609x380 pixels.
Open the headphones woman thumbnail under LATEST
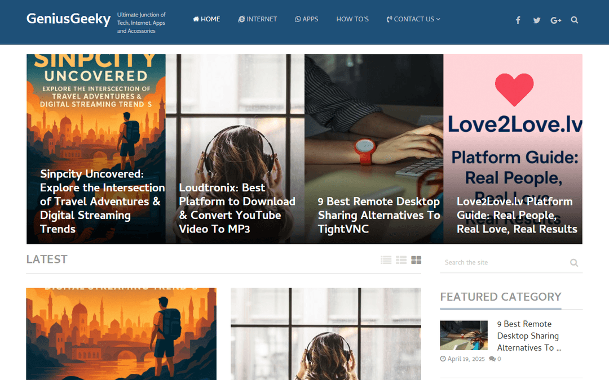(x=325, y=334)
